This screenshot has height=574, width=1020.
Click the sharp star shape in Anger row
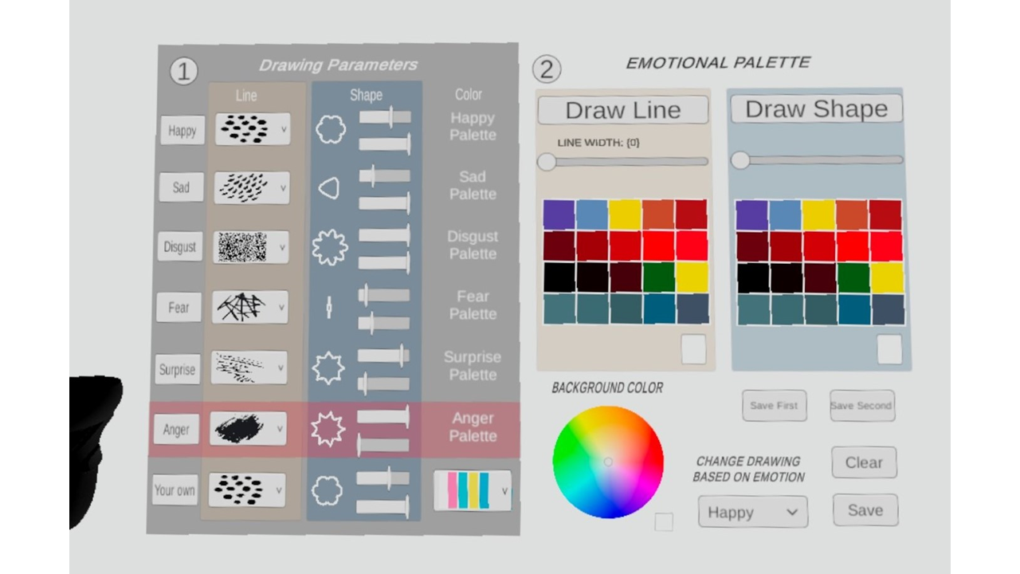(328, 429)
